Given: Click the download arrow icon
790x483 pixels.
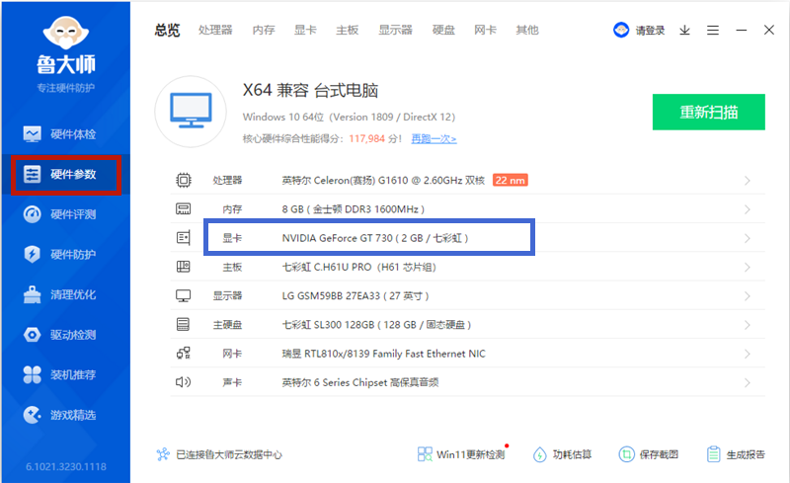Looking at the screenshot, I should pos(684,31).
